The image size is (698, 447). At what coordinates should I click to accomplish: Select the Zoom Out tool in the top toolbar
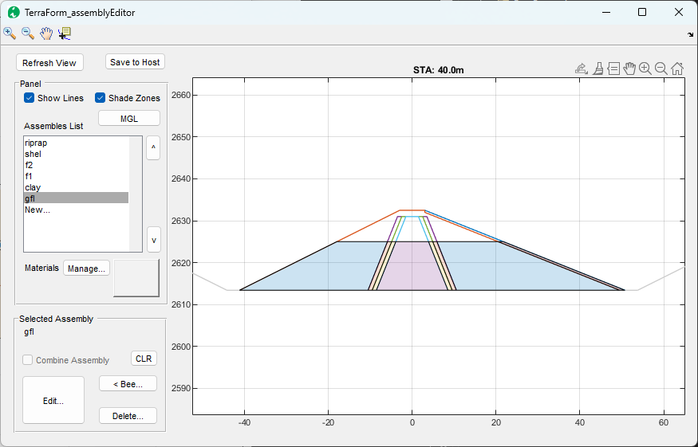(x=28, y=33)
